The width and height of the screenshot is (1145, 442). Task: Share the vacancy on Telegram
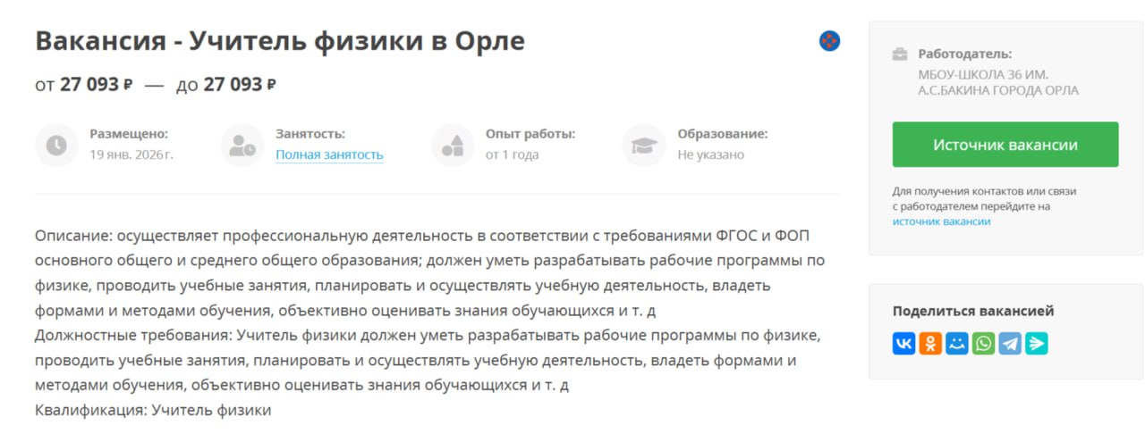[1010, 344]
